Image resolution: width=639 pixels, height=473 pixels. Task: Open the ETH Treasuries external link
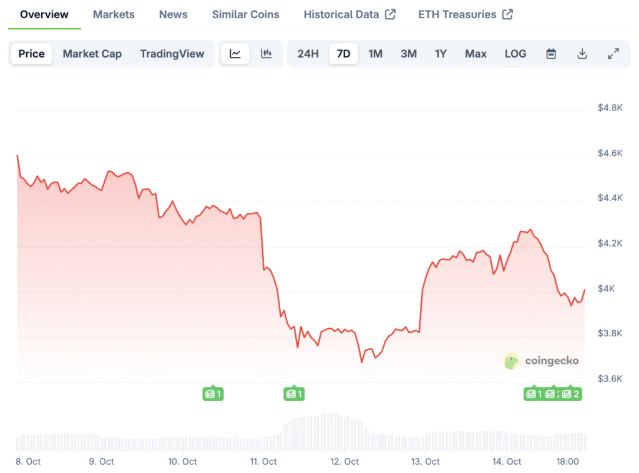466,14
